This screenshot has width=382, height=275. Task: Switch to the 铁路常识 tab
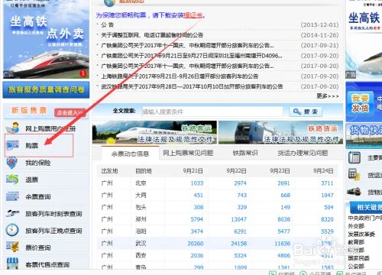[x=245, y=153]
